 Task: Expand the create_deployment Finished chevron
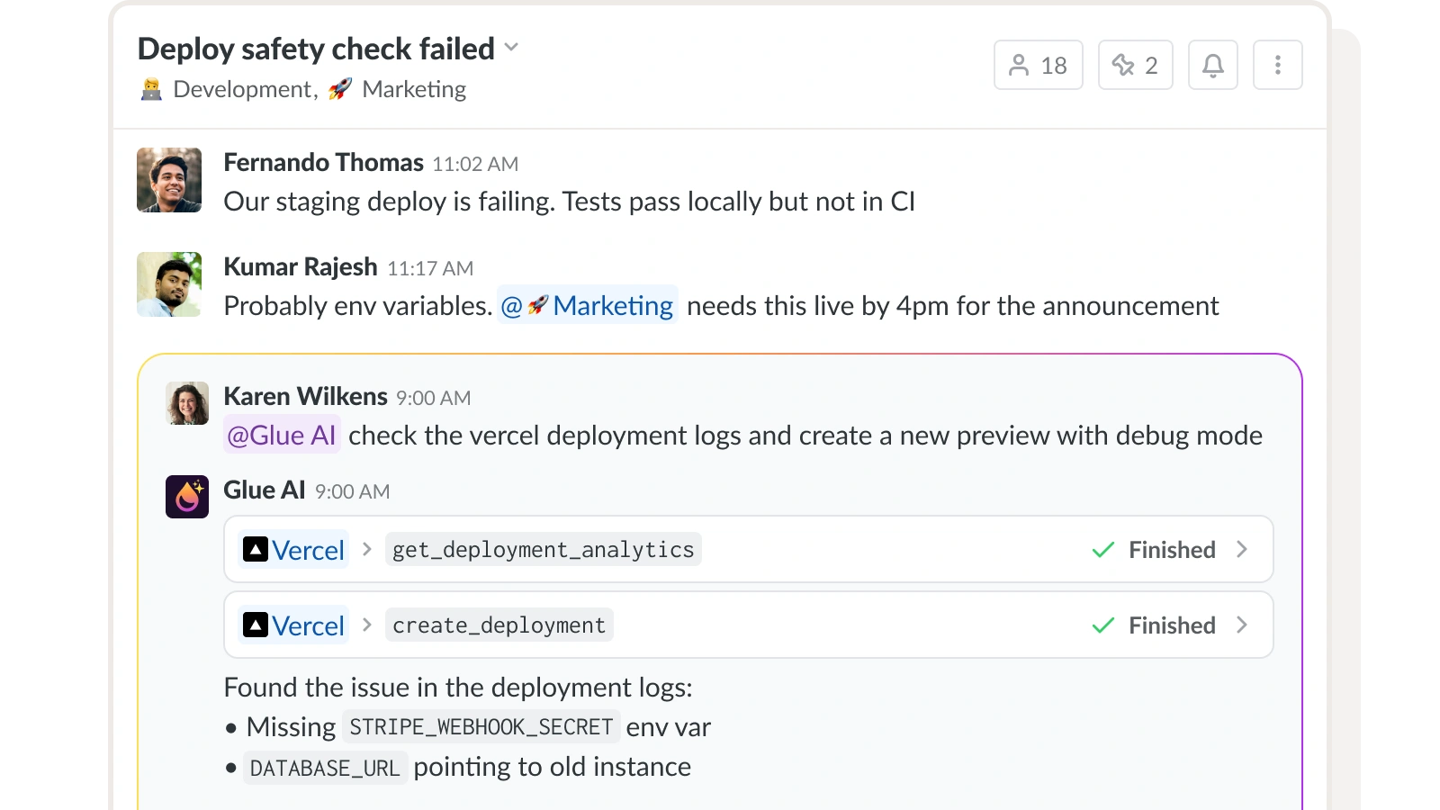1242,625
